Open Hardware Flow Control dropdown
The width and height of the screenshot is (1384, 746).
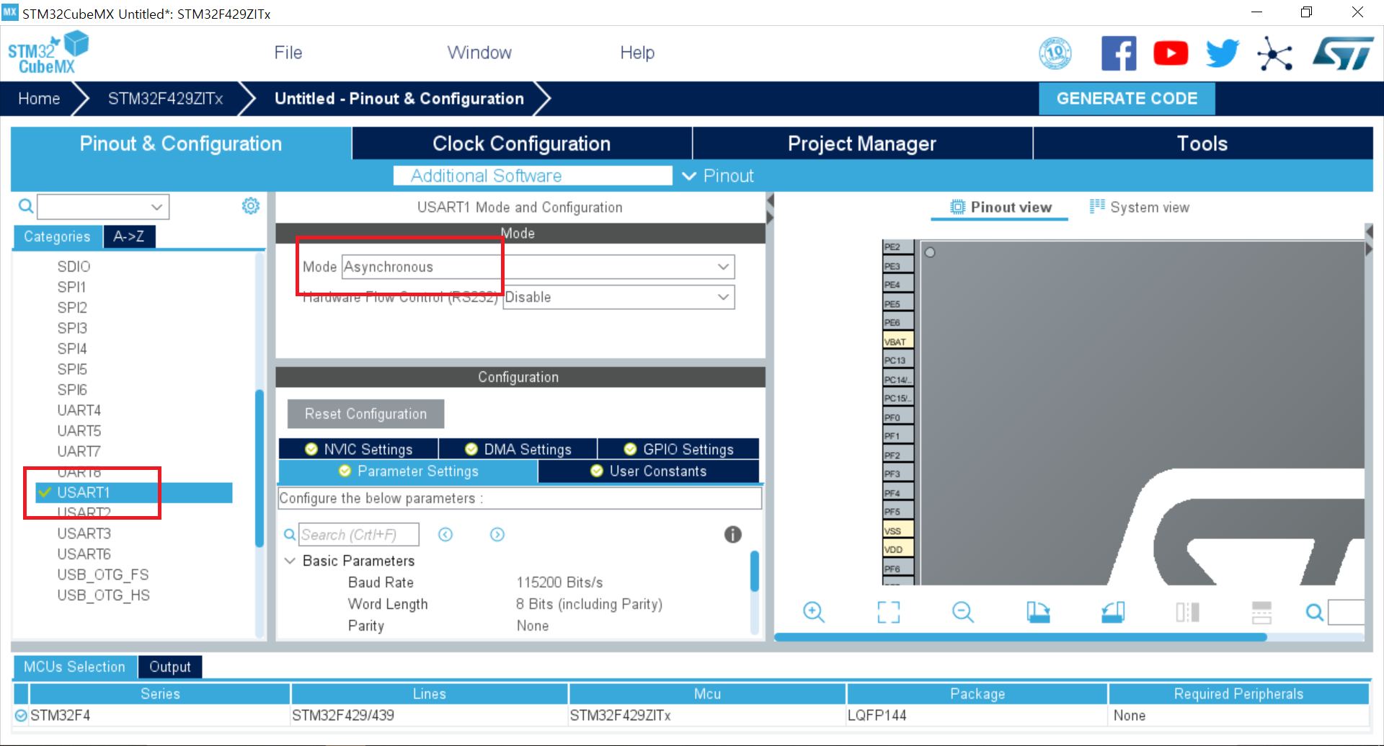pyautogui.click(x=618, y=297)
